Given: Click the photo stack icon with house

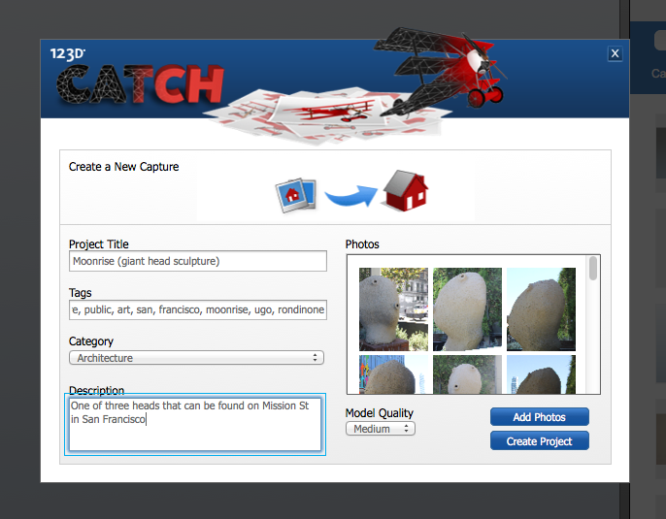Looking at the screenshot, I should 296,195.
